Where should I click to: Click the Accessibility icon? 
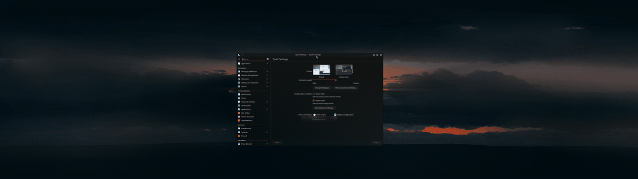[x=239, y=105]
